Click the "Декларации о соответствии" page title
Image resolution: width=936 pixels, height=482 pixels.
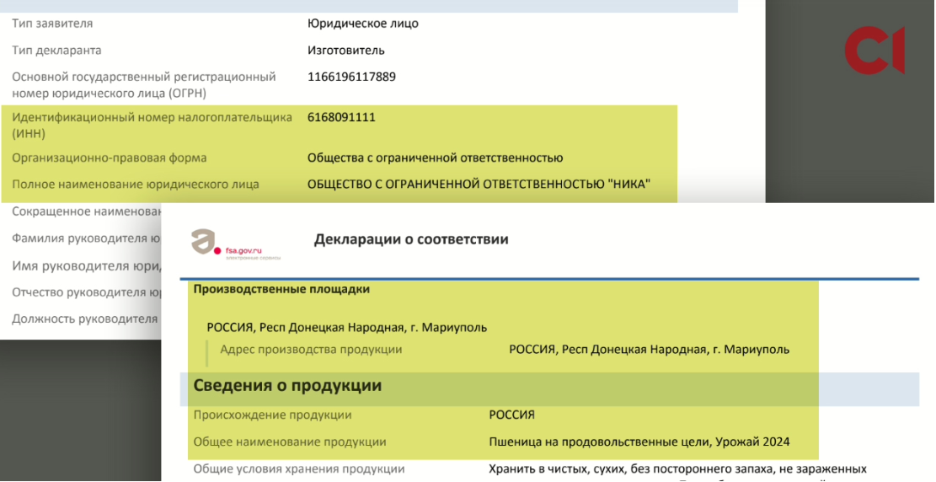(411, 240)
